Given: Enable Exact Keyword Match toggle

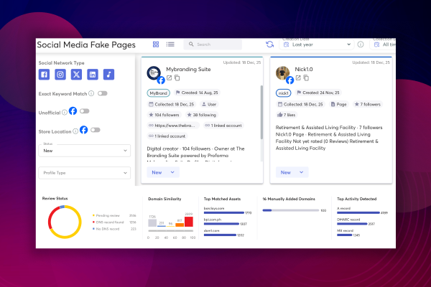Looking at the screenshot, I should click(102, 93).
